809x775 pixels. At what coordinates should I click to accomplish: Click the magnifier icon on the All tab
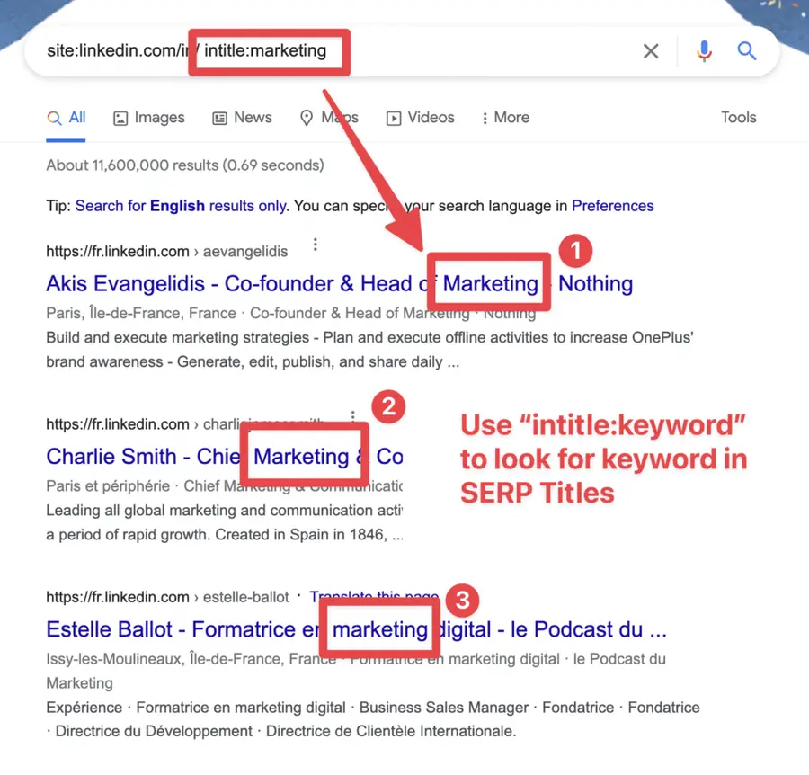pos(52,117)
